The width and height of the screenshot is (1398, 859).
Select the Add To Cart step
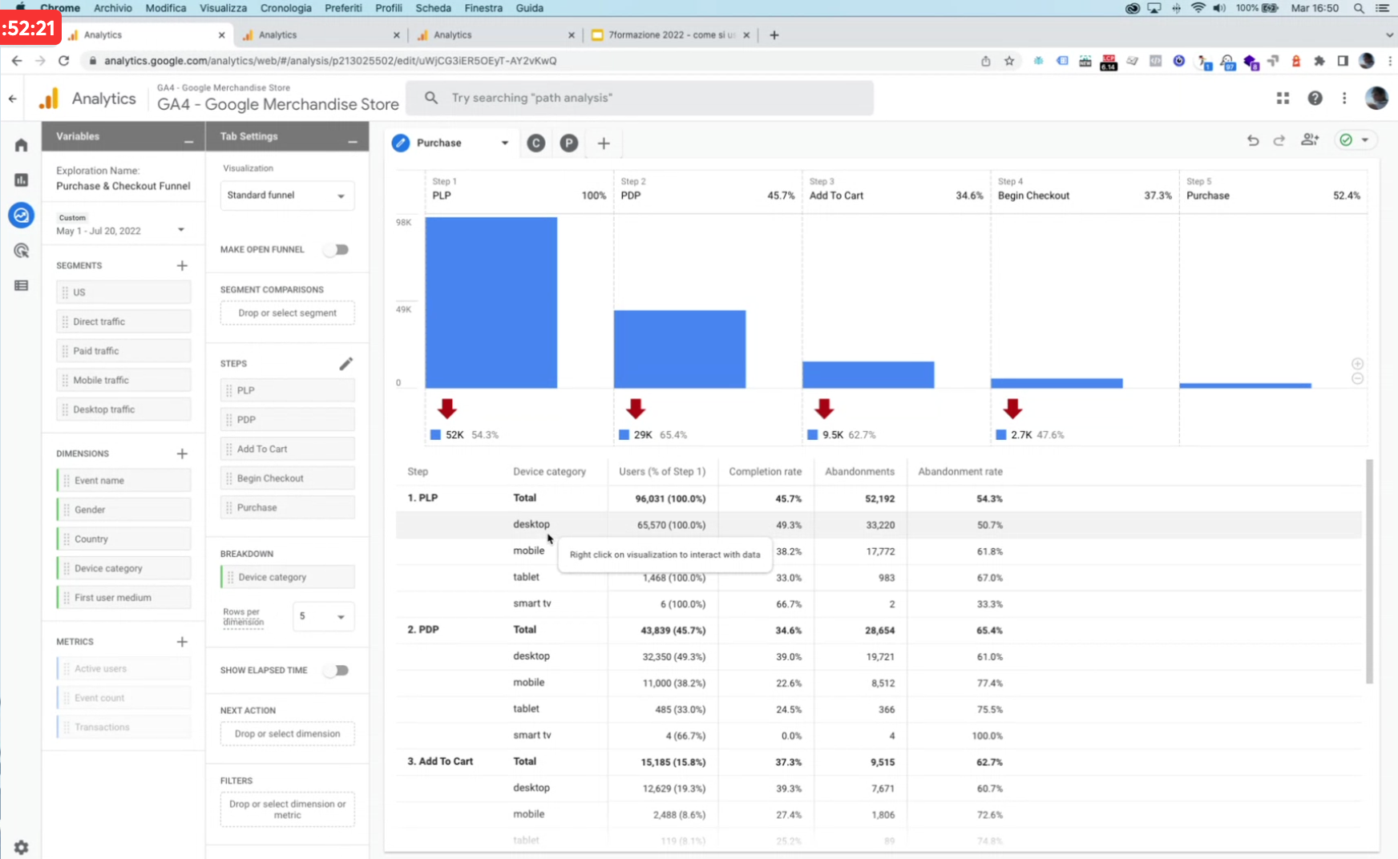click(287, 449)
